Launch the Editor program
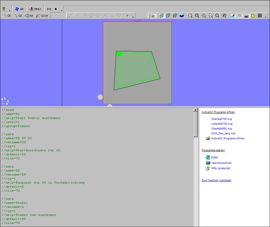The image size is (270, 227). [x=215, y=157]
